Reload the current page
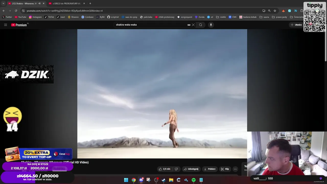This screenshot has width=327, height=184. coord(16,11)
